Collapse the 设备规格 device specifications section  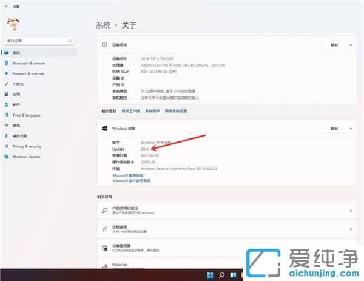(x=351, y=45)
